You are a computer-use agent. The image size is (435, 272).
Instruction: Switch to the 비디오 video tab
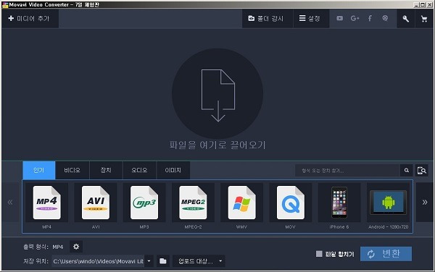(72, 170)
